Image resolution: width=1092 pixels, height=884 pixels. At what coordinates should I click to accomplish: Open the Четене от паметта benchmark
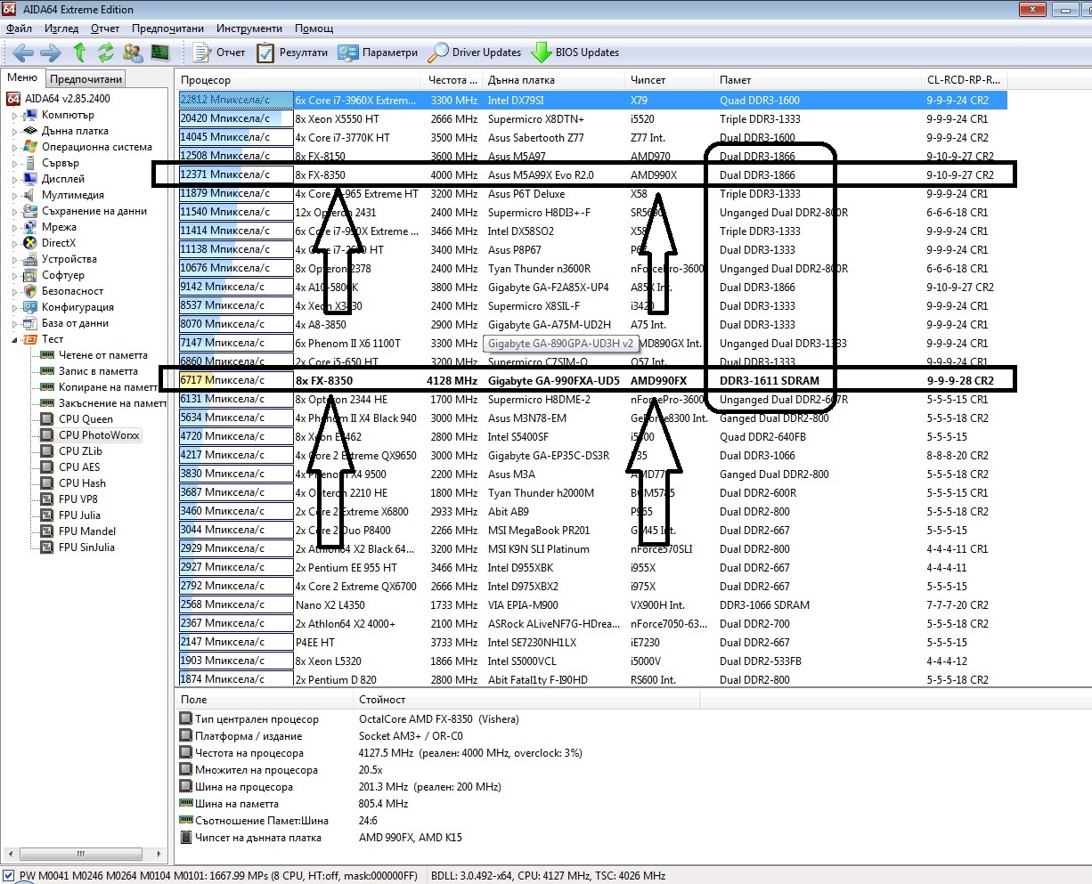coord(103,355)
